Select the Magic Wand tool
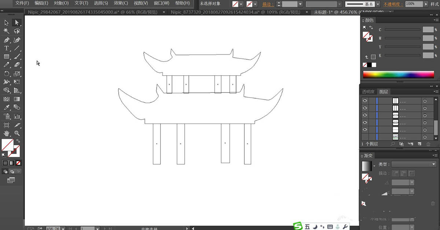The image size is (440, 230). [7, 31]
